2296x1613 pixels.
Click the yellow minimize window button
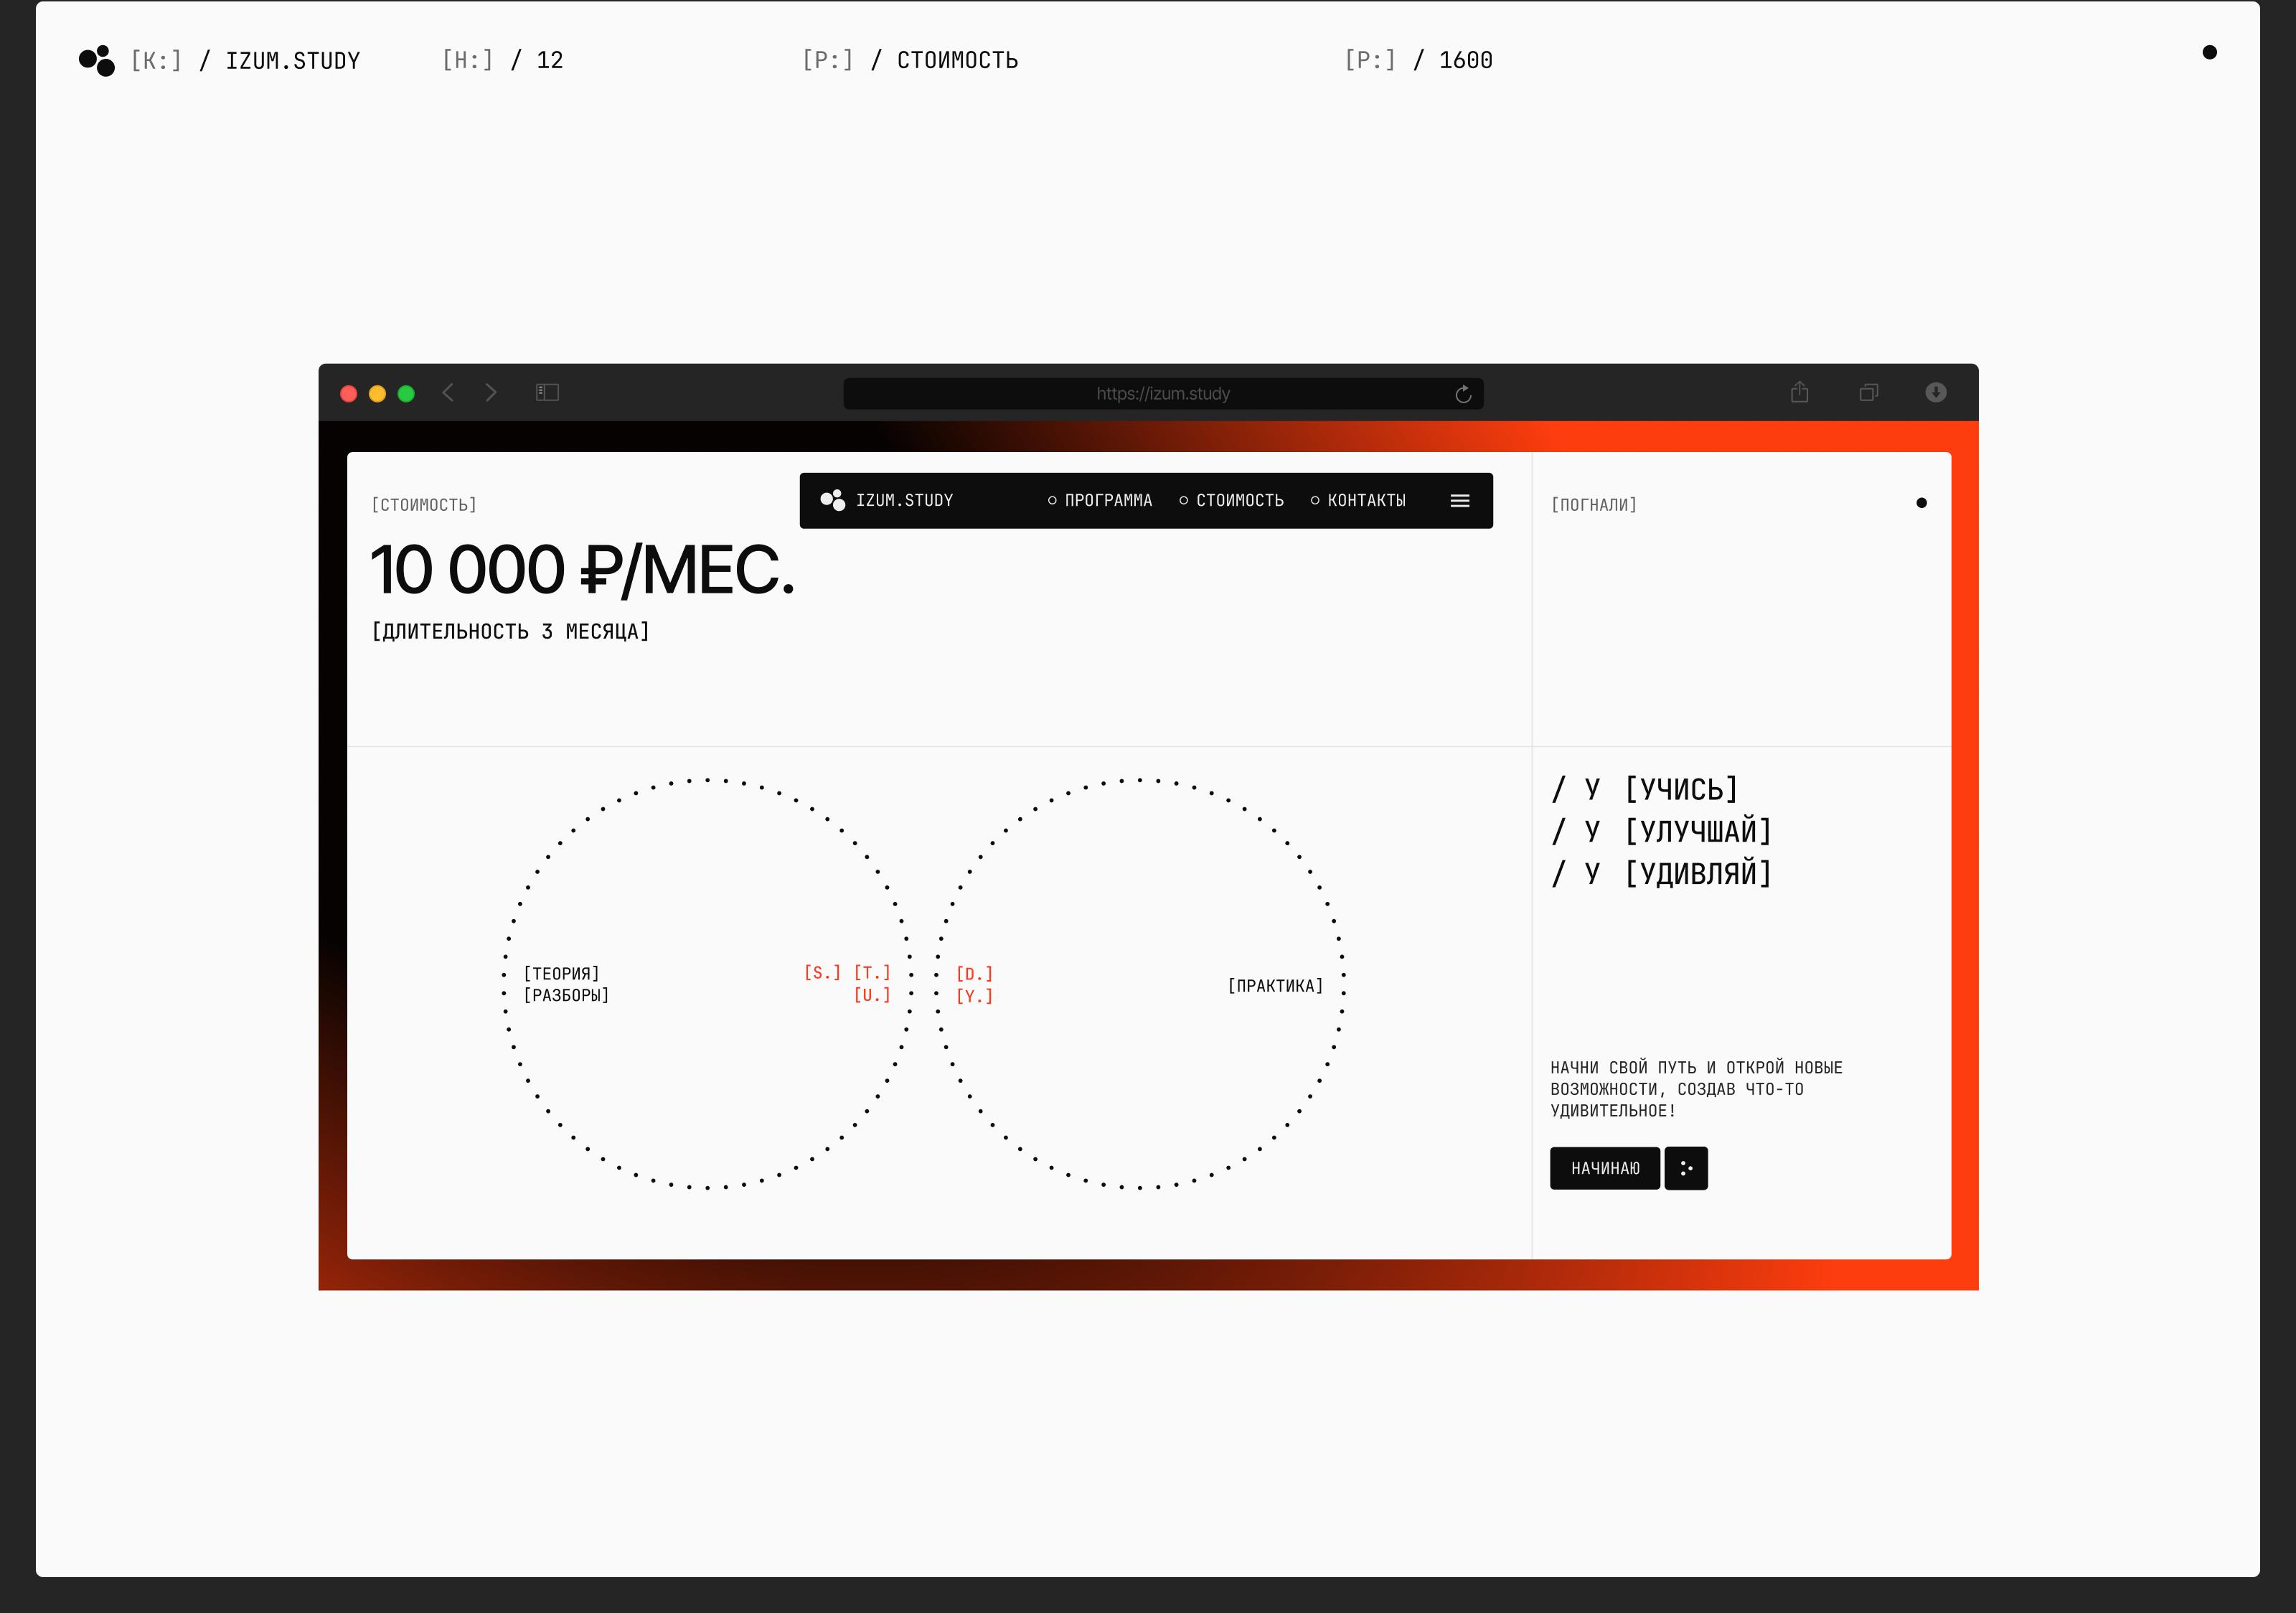[x=377, y=394]
